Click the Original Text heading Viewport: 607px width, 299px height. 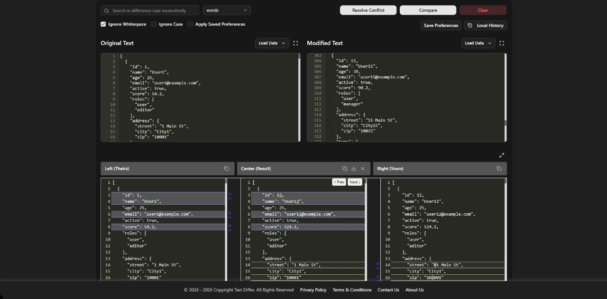[117, 43]
